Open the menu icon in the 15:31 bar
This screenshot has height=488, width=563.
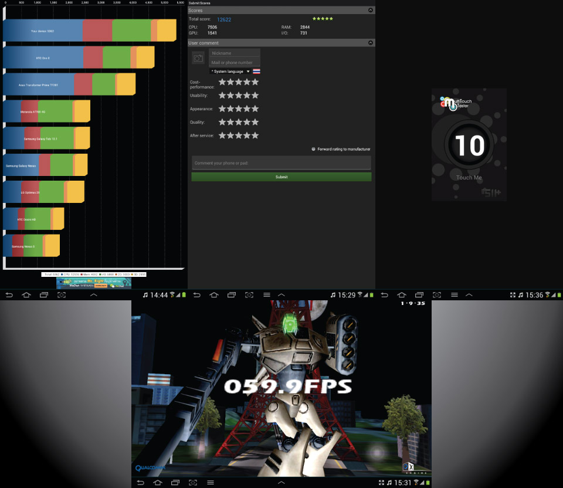[x=211, y=483]
